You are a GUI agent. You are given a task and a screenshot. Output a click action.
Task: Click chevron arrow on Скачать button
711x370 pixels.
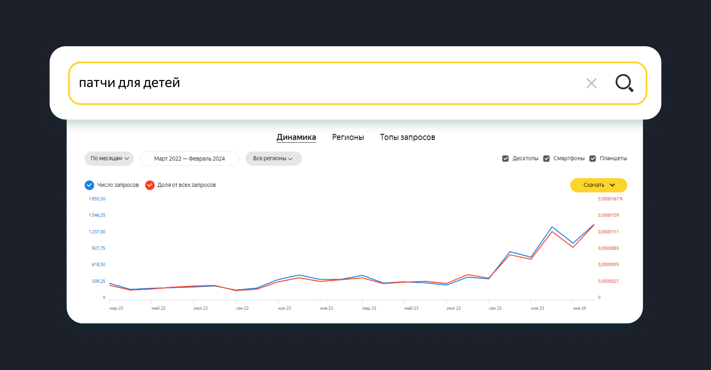pos(612,185)
